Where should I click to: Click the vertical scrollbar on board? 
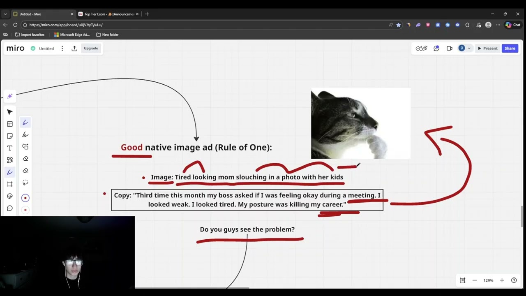tap(522, 216)
